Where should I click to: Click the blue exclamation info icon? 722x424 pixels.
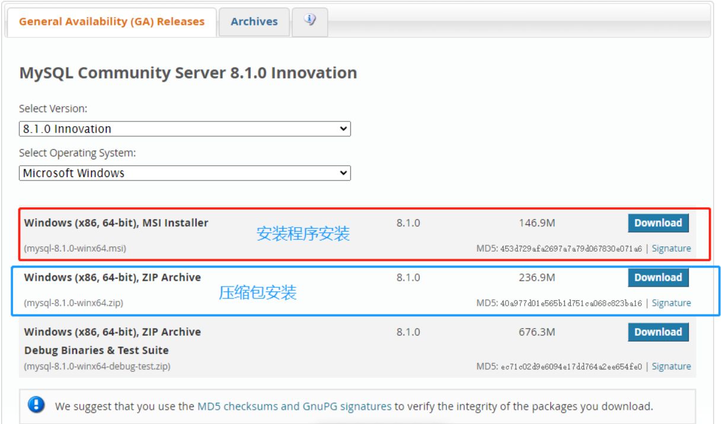pos(36,405)
